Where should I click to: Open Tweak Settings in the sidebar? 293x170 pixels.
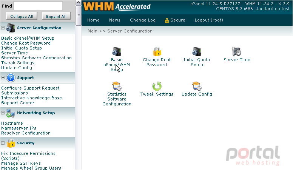tap(18, 63)
